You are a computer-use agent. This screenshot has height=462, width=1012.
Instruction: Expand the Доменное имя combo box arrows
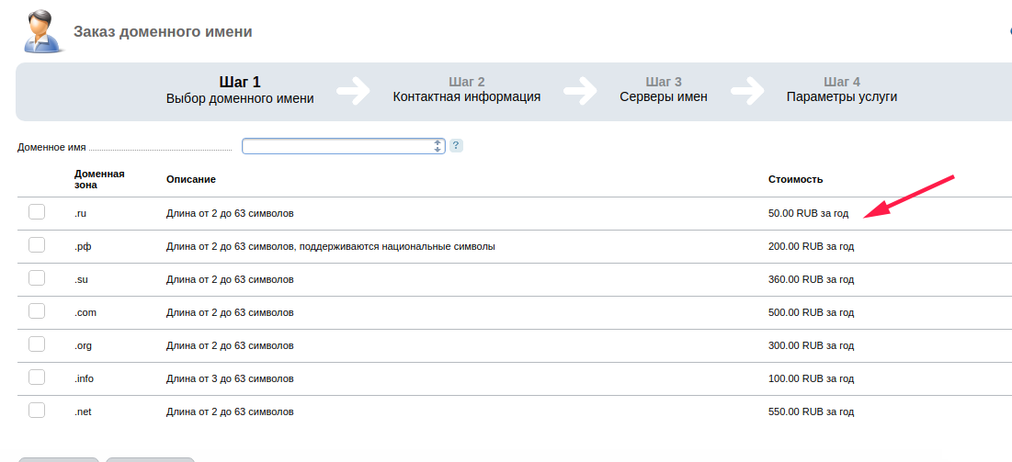coord(438,146)
